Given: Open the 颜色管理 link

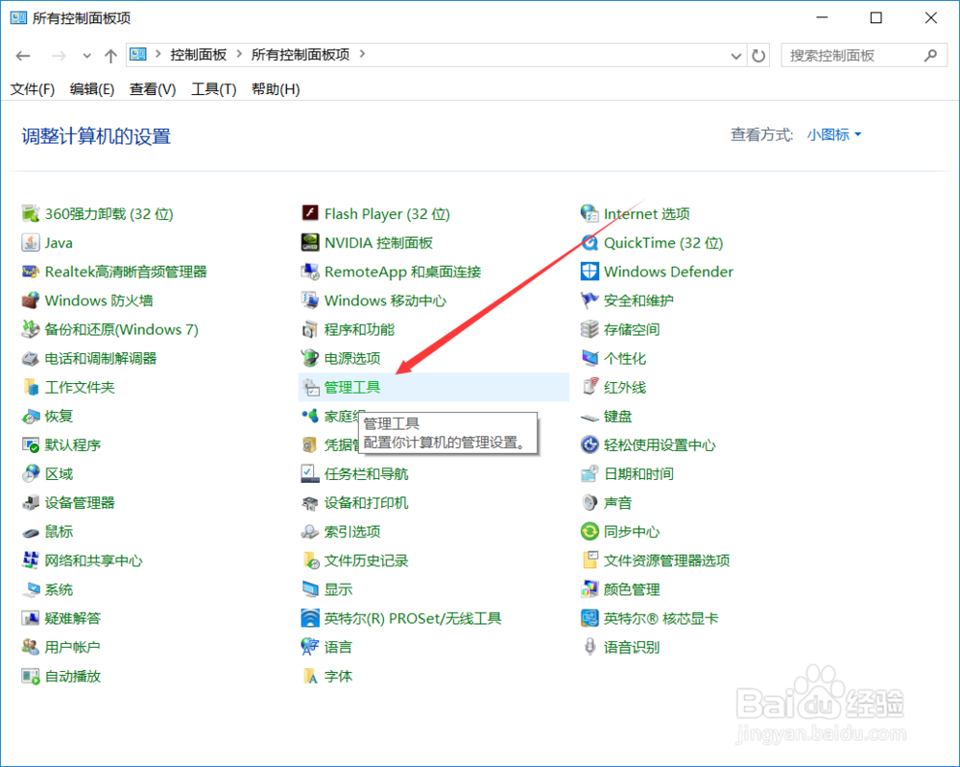Looking at the screenshot, I should tap(632, 589).
